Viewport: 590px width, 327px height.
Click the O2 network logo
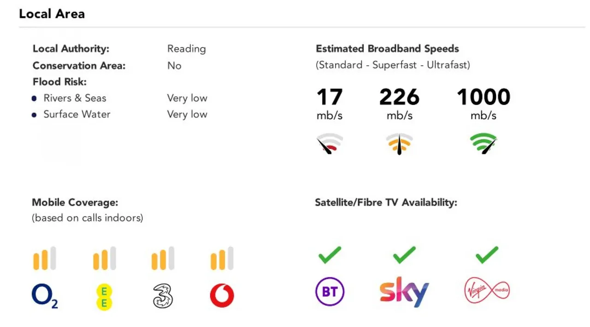[45, 295]
